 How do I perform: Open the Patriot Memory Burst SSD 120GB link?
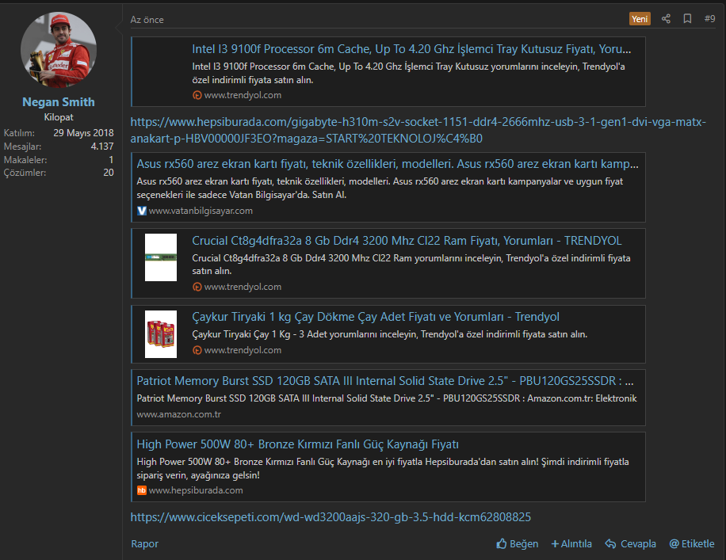click(x=385, y=381)
